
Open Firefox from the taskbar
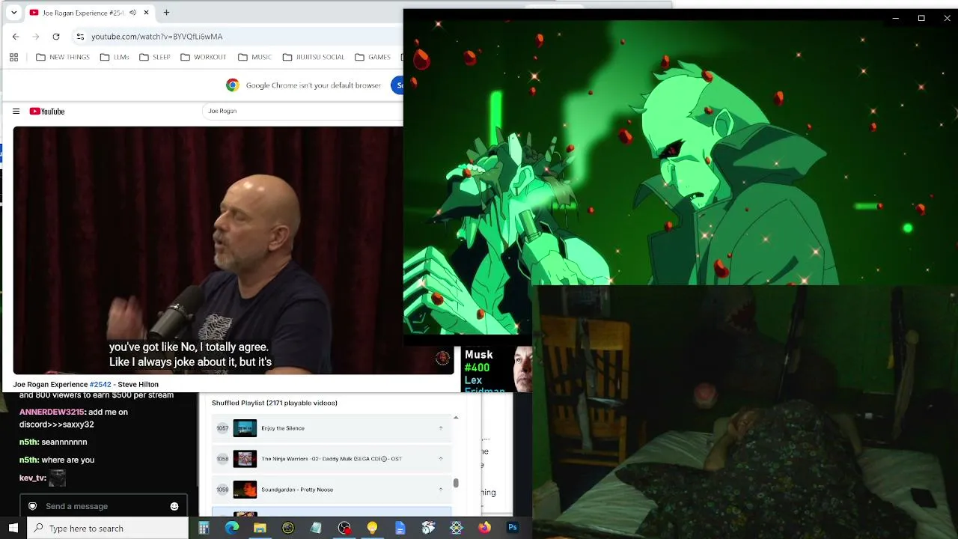tap(484, 529)
